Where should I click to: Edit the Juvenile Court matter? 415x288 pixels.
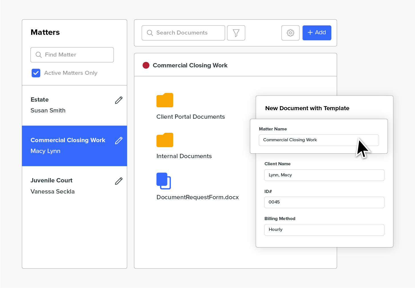pos(119,181)
